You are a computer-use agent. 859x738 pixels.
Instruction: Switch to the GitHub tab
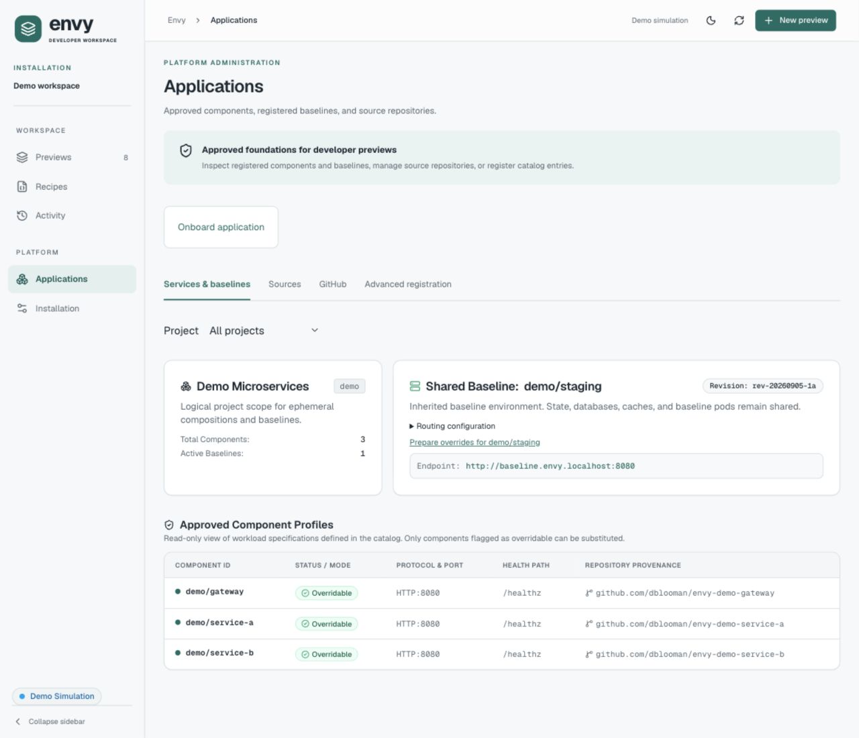pyautogui.click(x=333, y=284)
